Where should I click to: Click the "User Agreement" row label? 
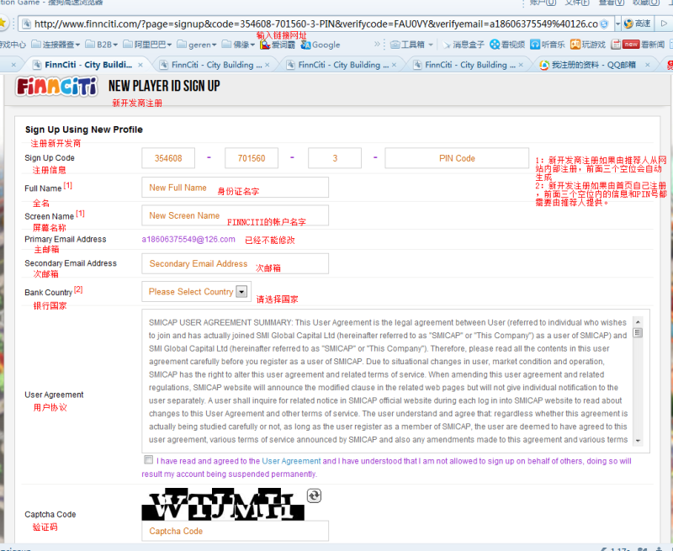click(x=54, y=395)
